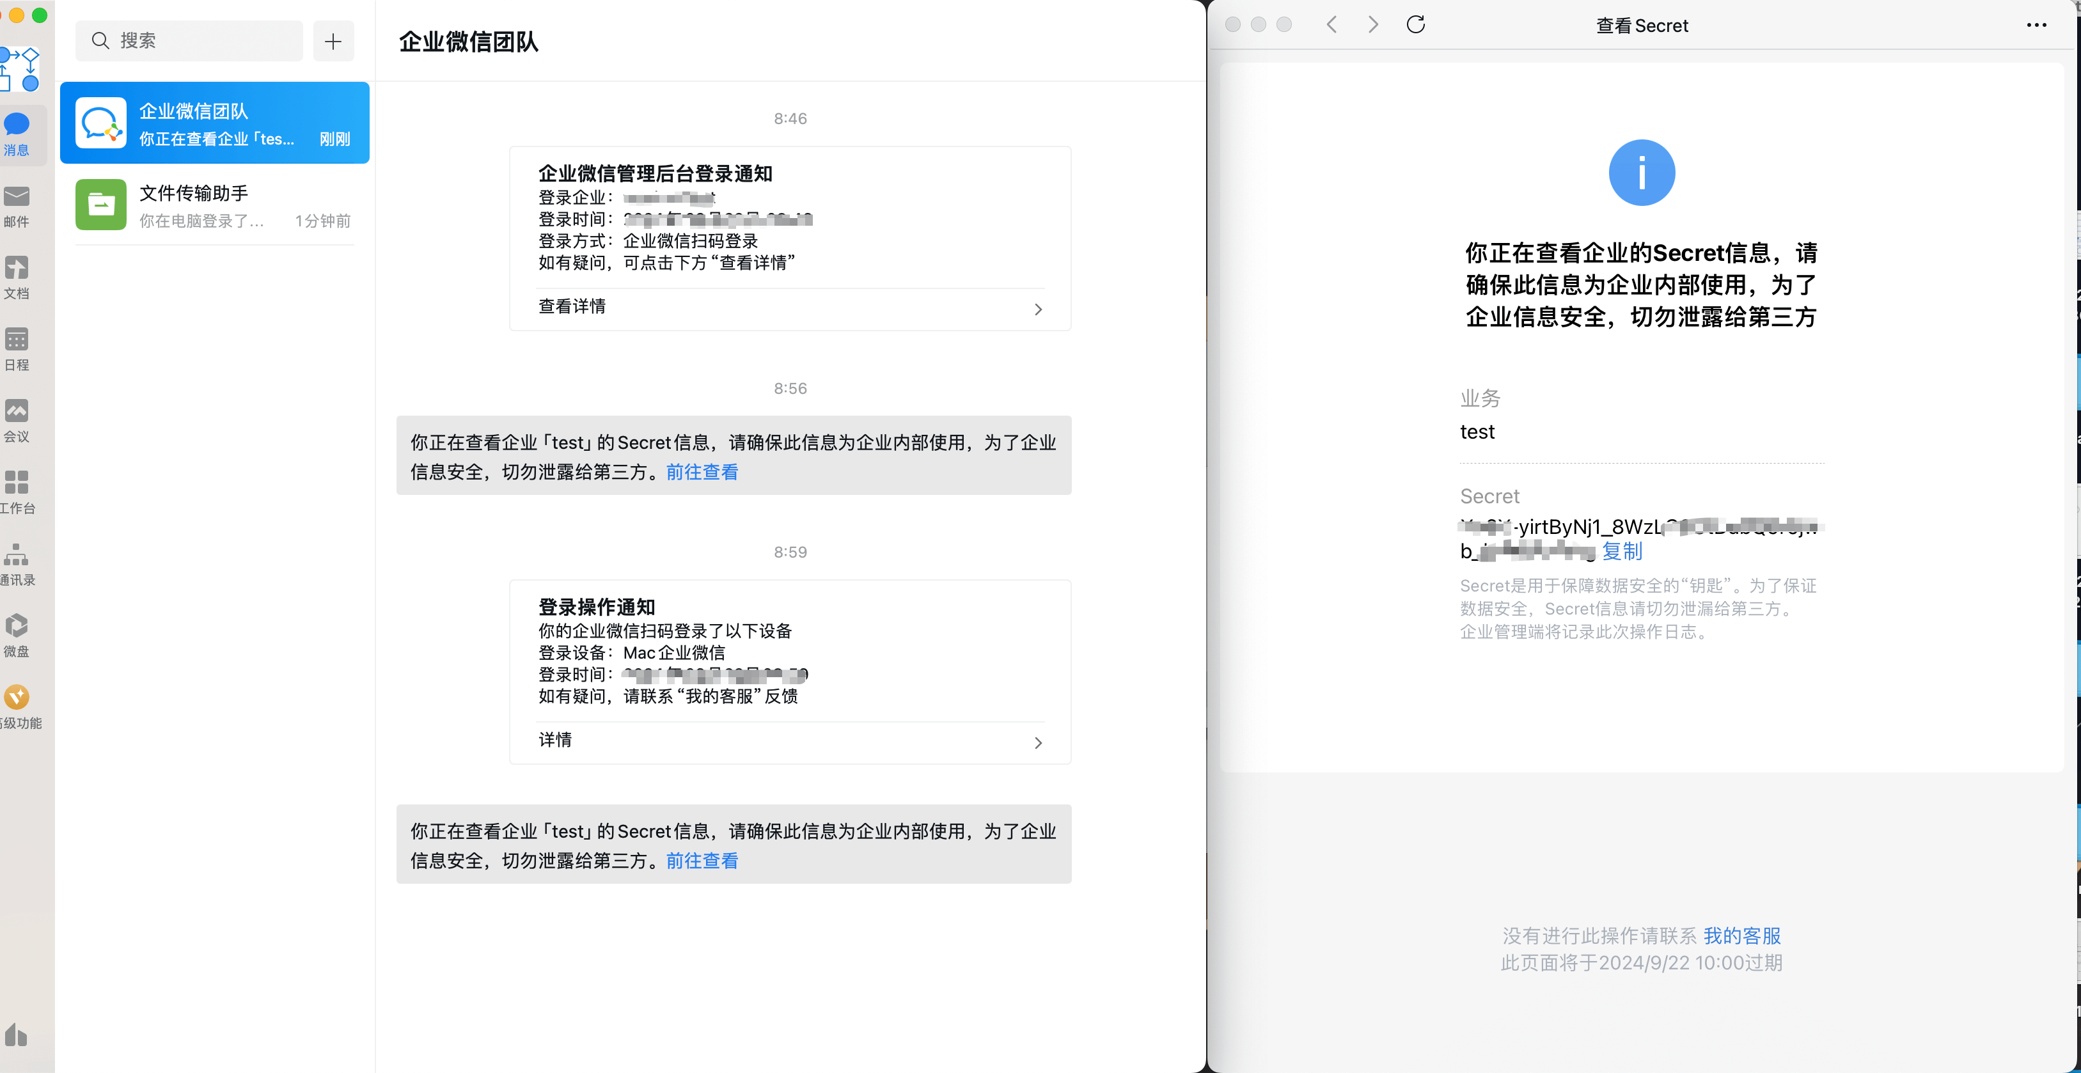Go back with the left arrow
2081x1073 pixels.
[1331, 25]
